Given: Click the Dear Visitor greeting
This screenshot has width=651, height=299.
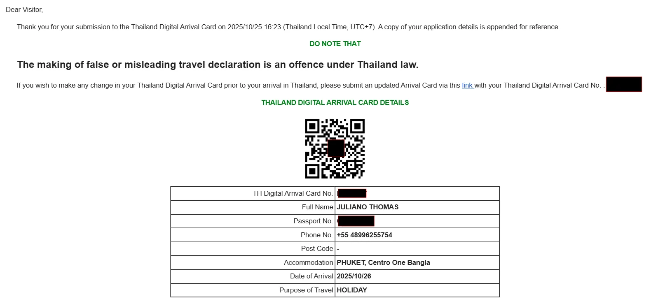Looking at the screenshot, I should (x=24, y=9).
